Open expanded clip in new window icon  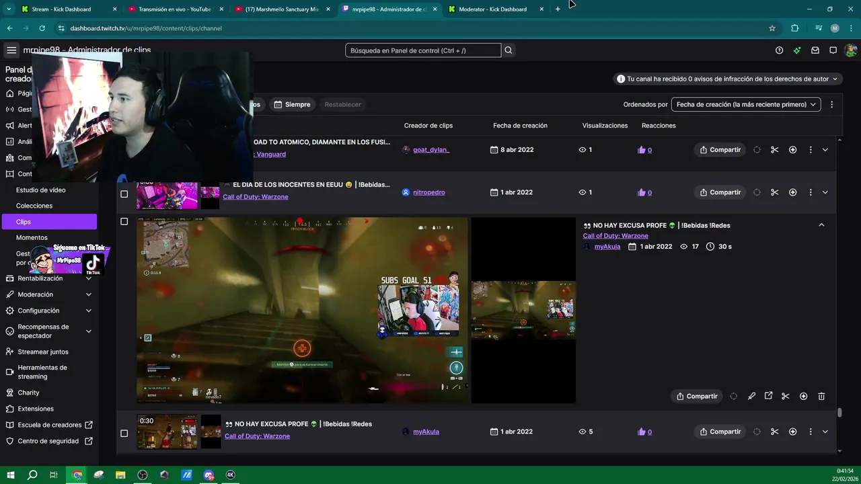tap(769, 396)
